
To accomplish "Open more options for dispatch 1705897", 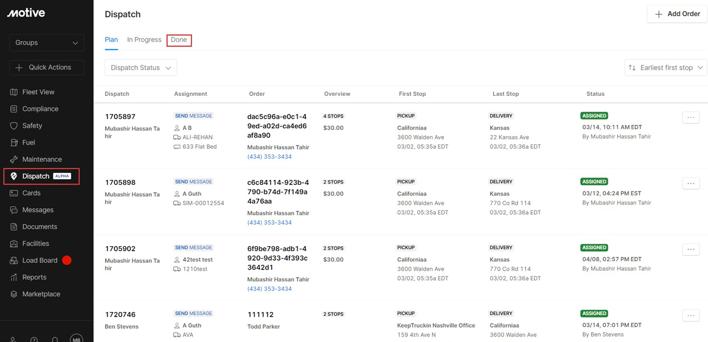I will pyautogui.click(x=690, y=117).
